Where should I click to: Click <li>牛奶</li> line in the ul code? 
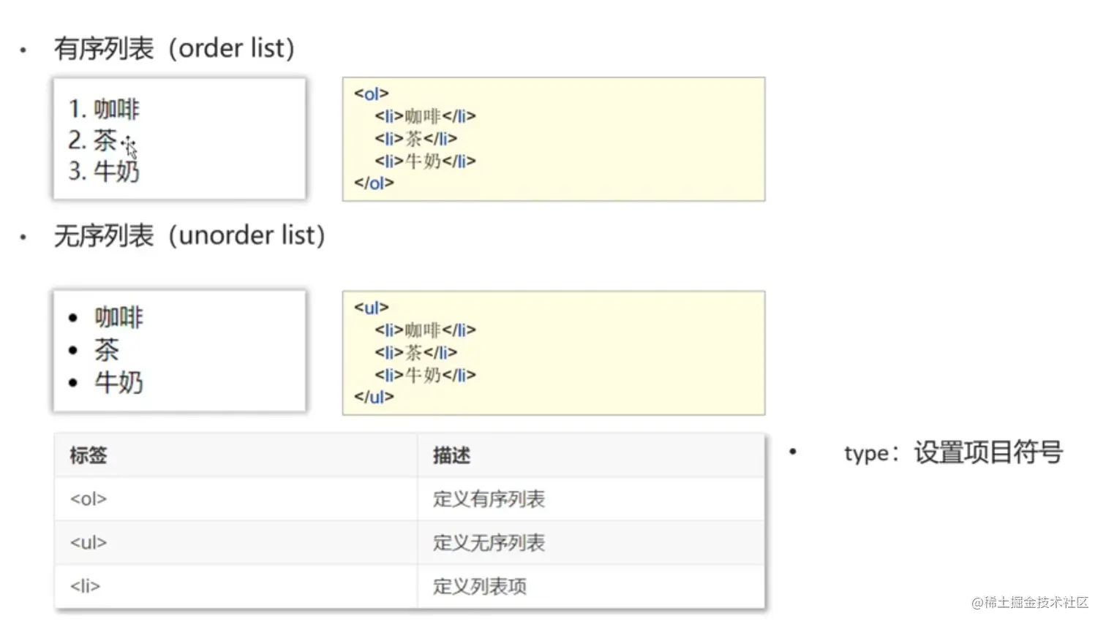coord(425,375)
